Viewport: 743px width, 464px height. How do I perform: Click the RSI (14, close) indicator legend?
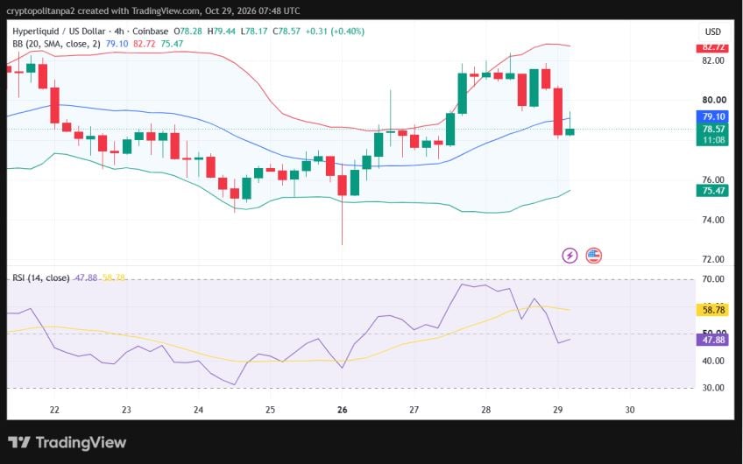tap(41, 278)
